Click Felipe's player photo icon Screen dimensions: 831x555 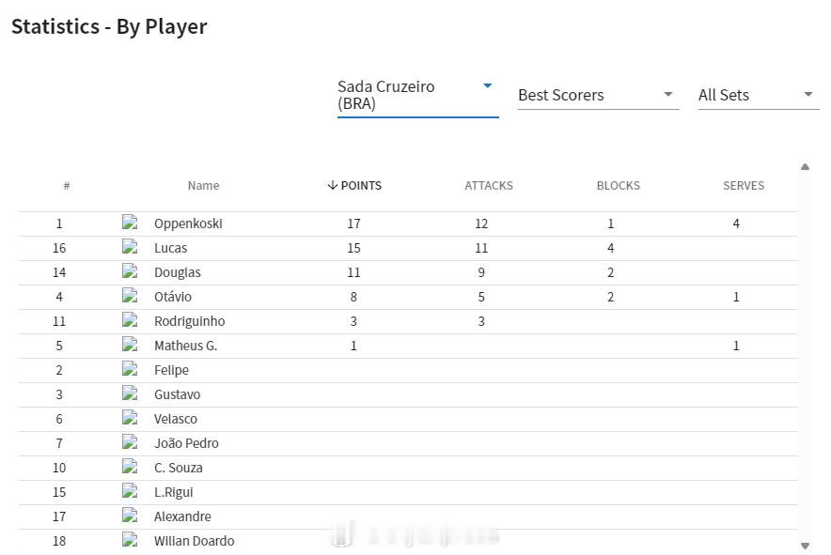130,370
